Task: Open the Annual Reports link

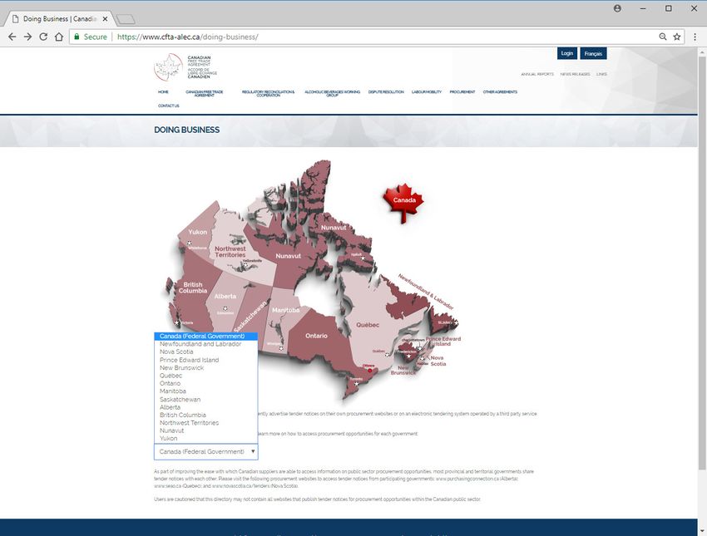Action: pos(537,74)
